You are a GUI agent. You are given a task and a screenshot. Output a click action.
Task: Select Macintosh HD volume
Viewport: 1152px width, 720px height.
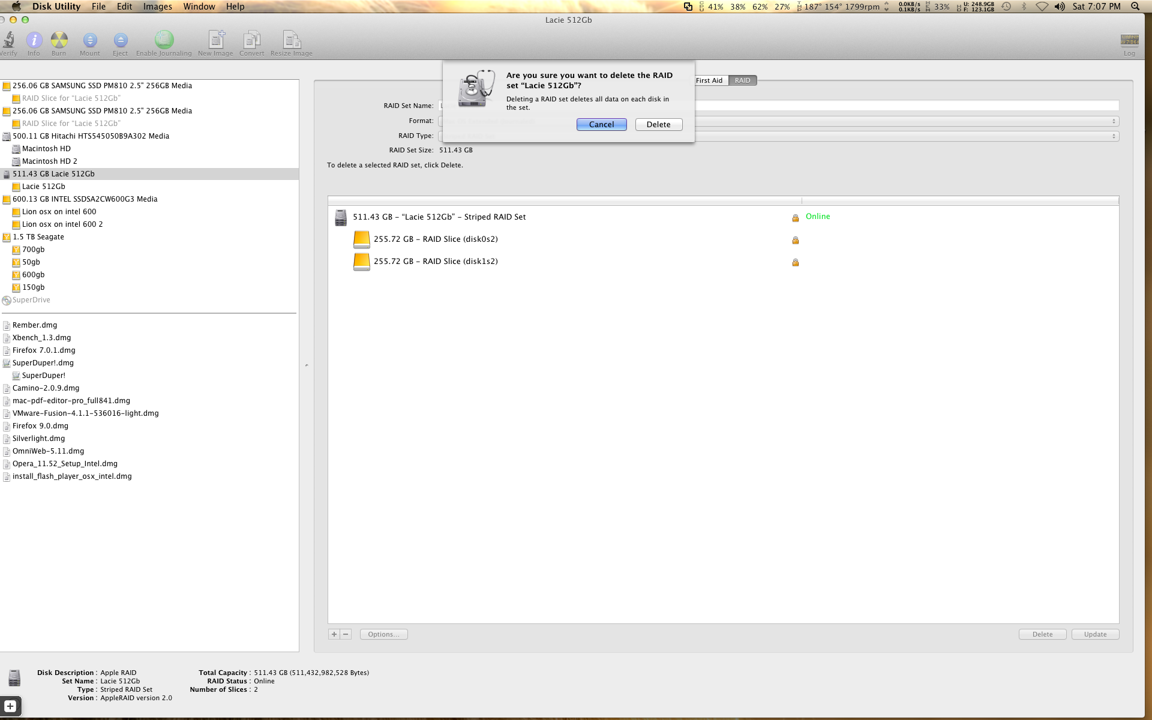coord(46,149)
